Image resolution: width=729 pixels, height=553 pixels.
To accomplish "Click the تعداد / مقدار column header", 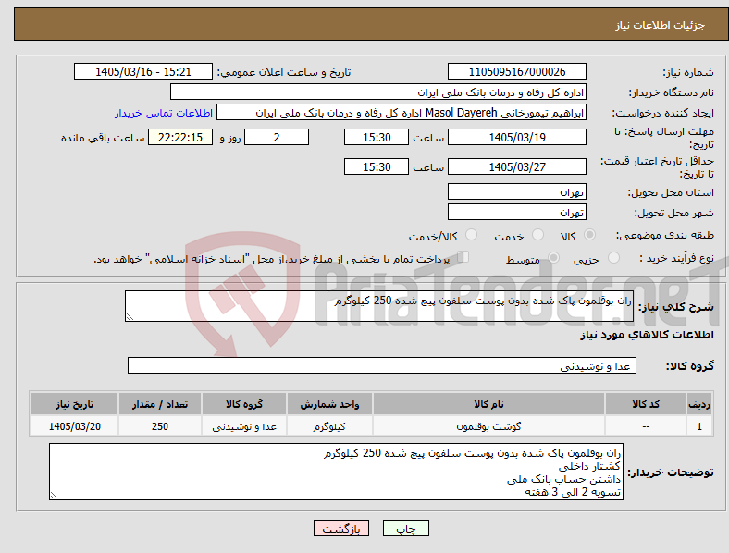I will click(160, 404).
